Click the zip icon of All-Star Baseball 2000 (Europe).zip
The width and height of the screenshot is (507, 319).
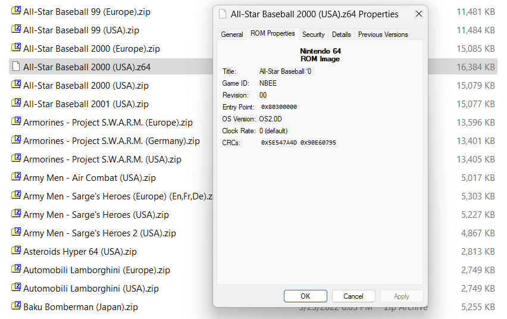tap(16, 48)
